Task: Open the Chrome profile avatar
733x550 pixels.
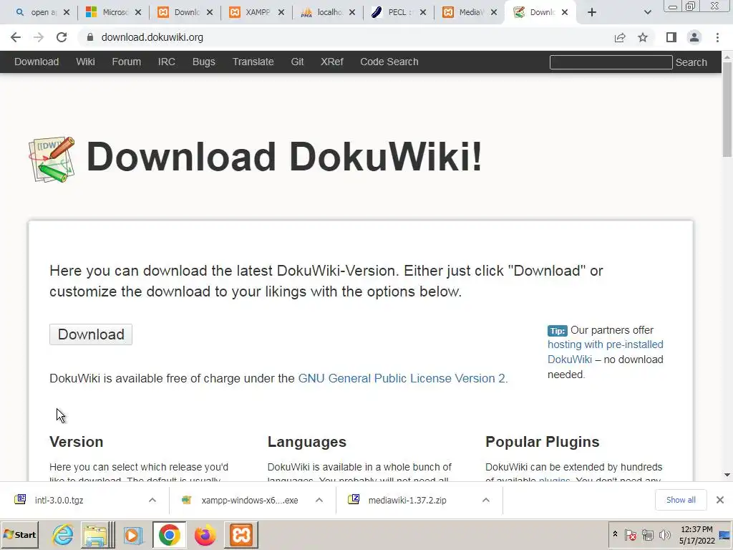Action: 694,37
